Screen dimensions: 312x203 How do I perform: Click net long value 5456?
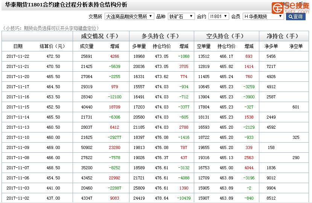coord(271,56)
